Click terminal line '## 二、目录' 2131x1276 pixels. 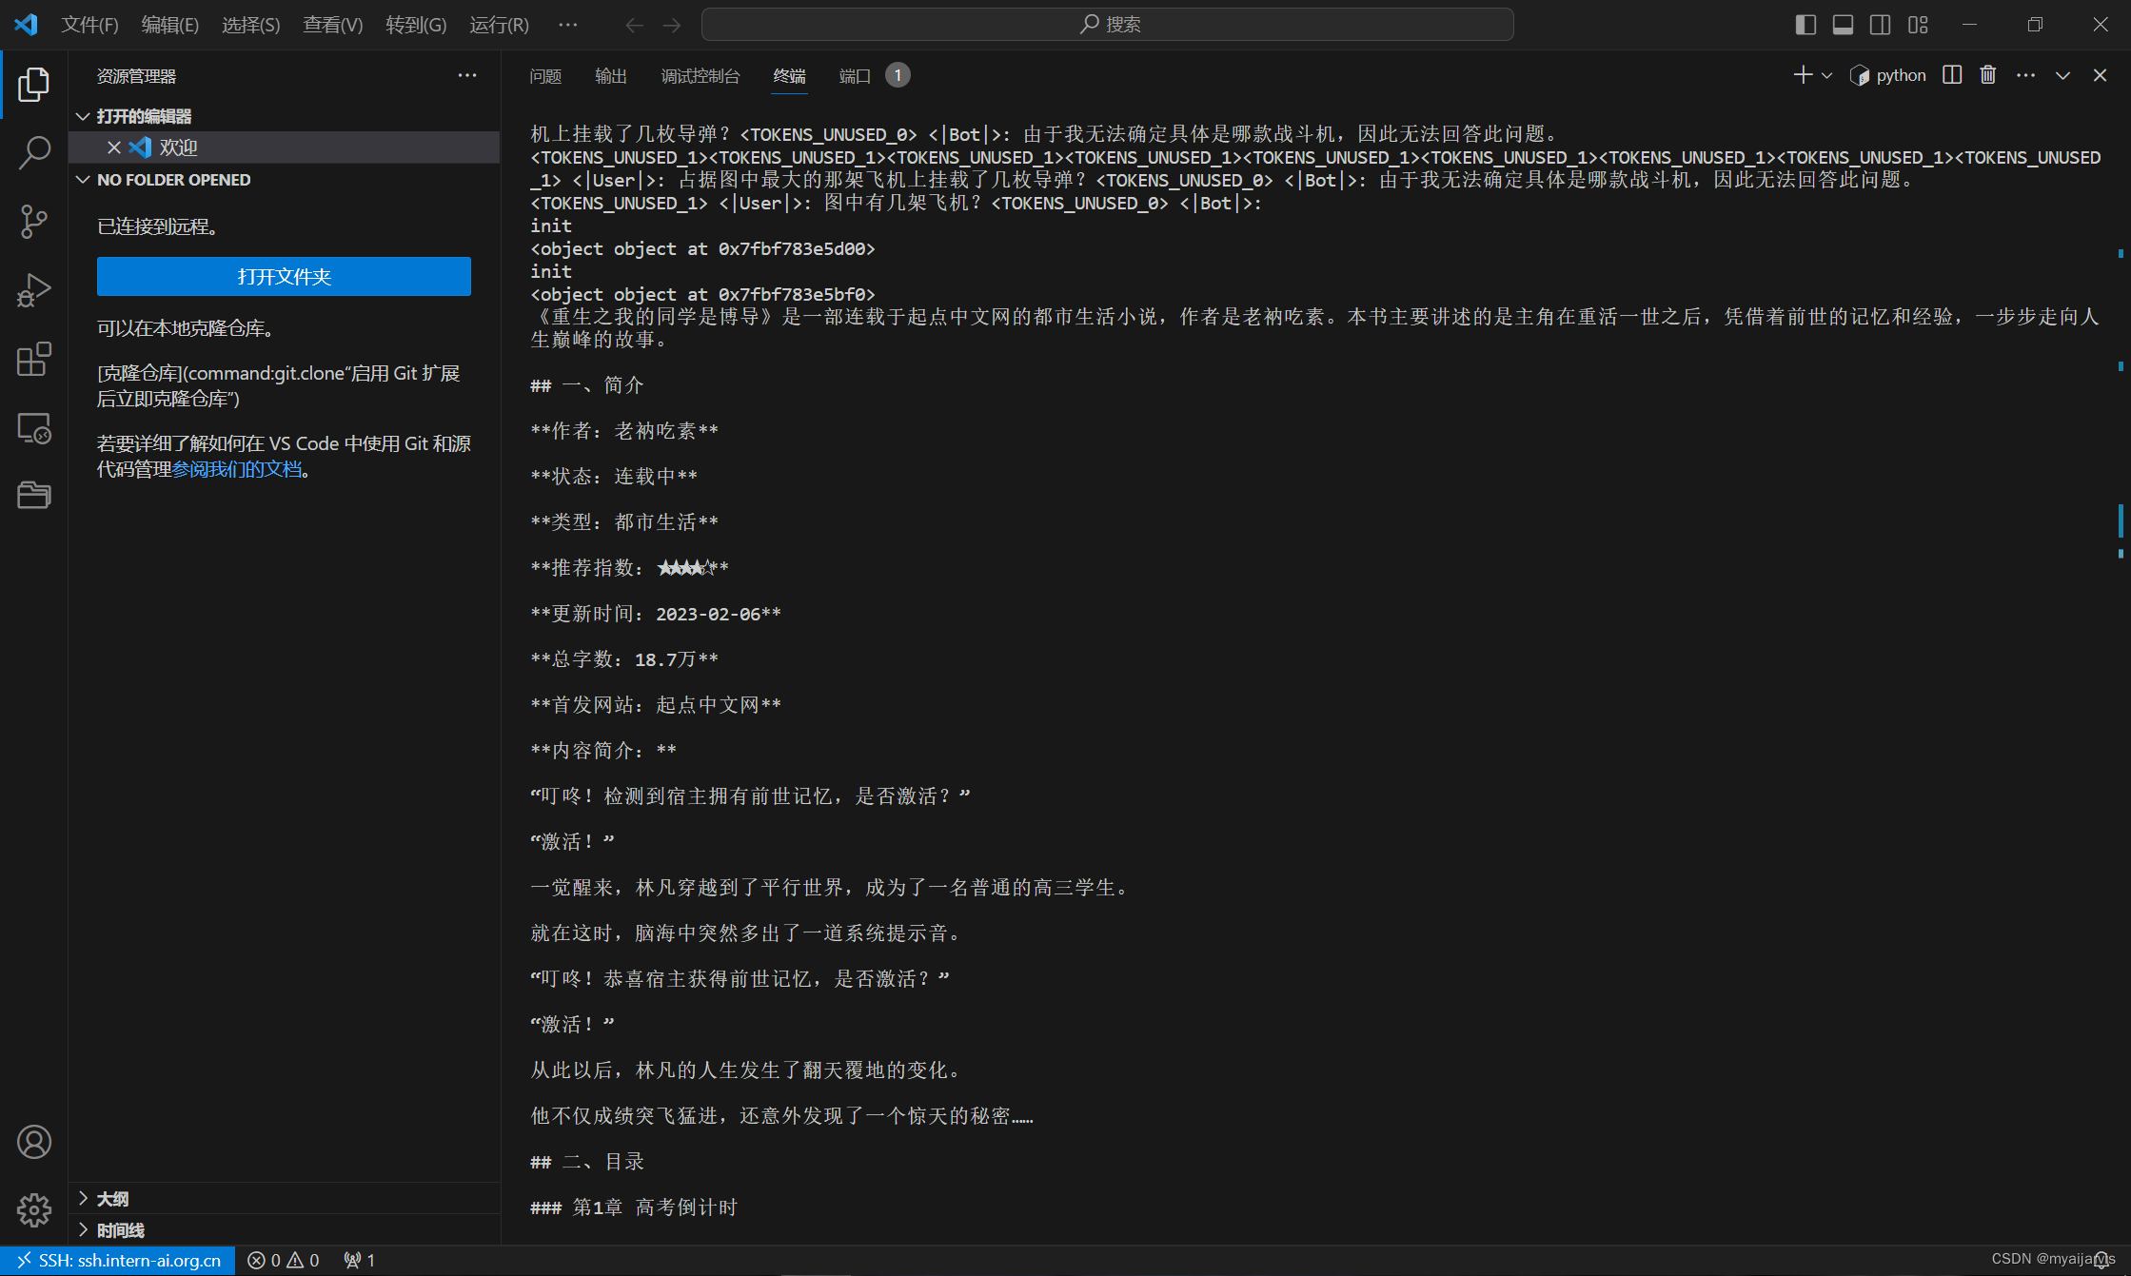[x=587, y=1162]
